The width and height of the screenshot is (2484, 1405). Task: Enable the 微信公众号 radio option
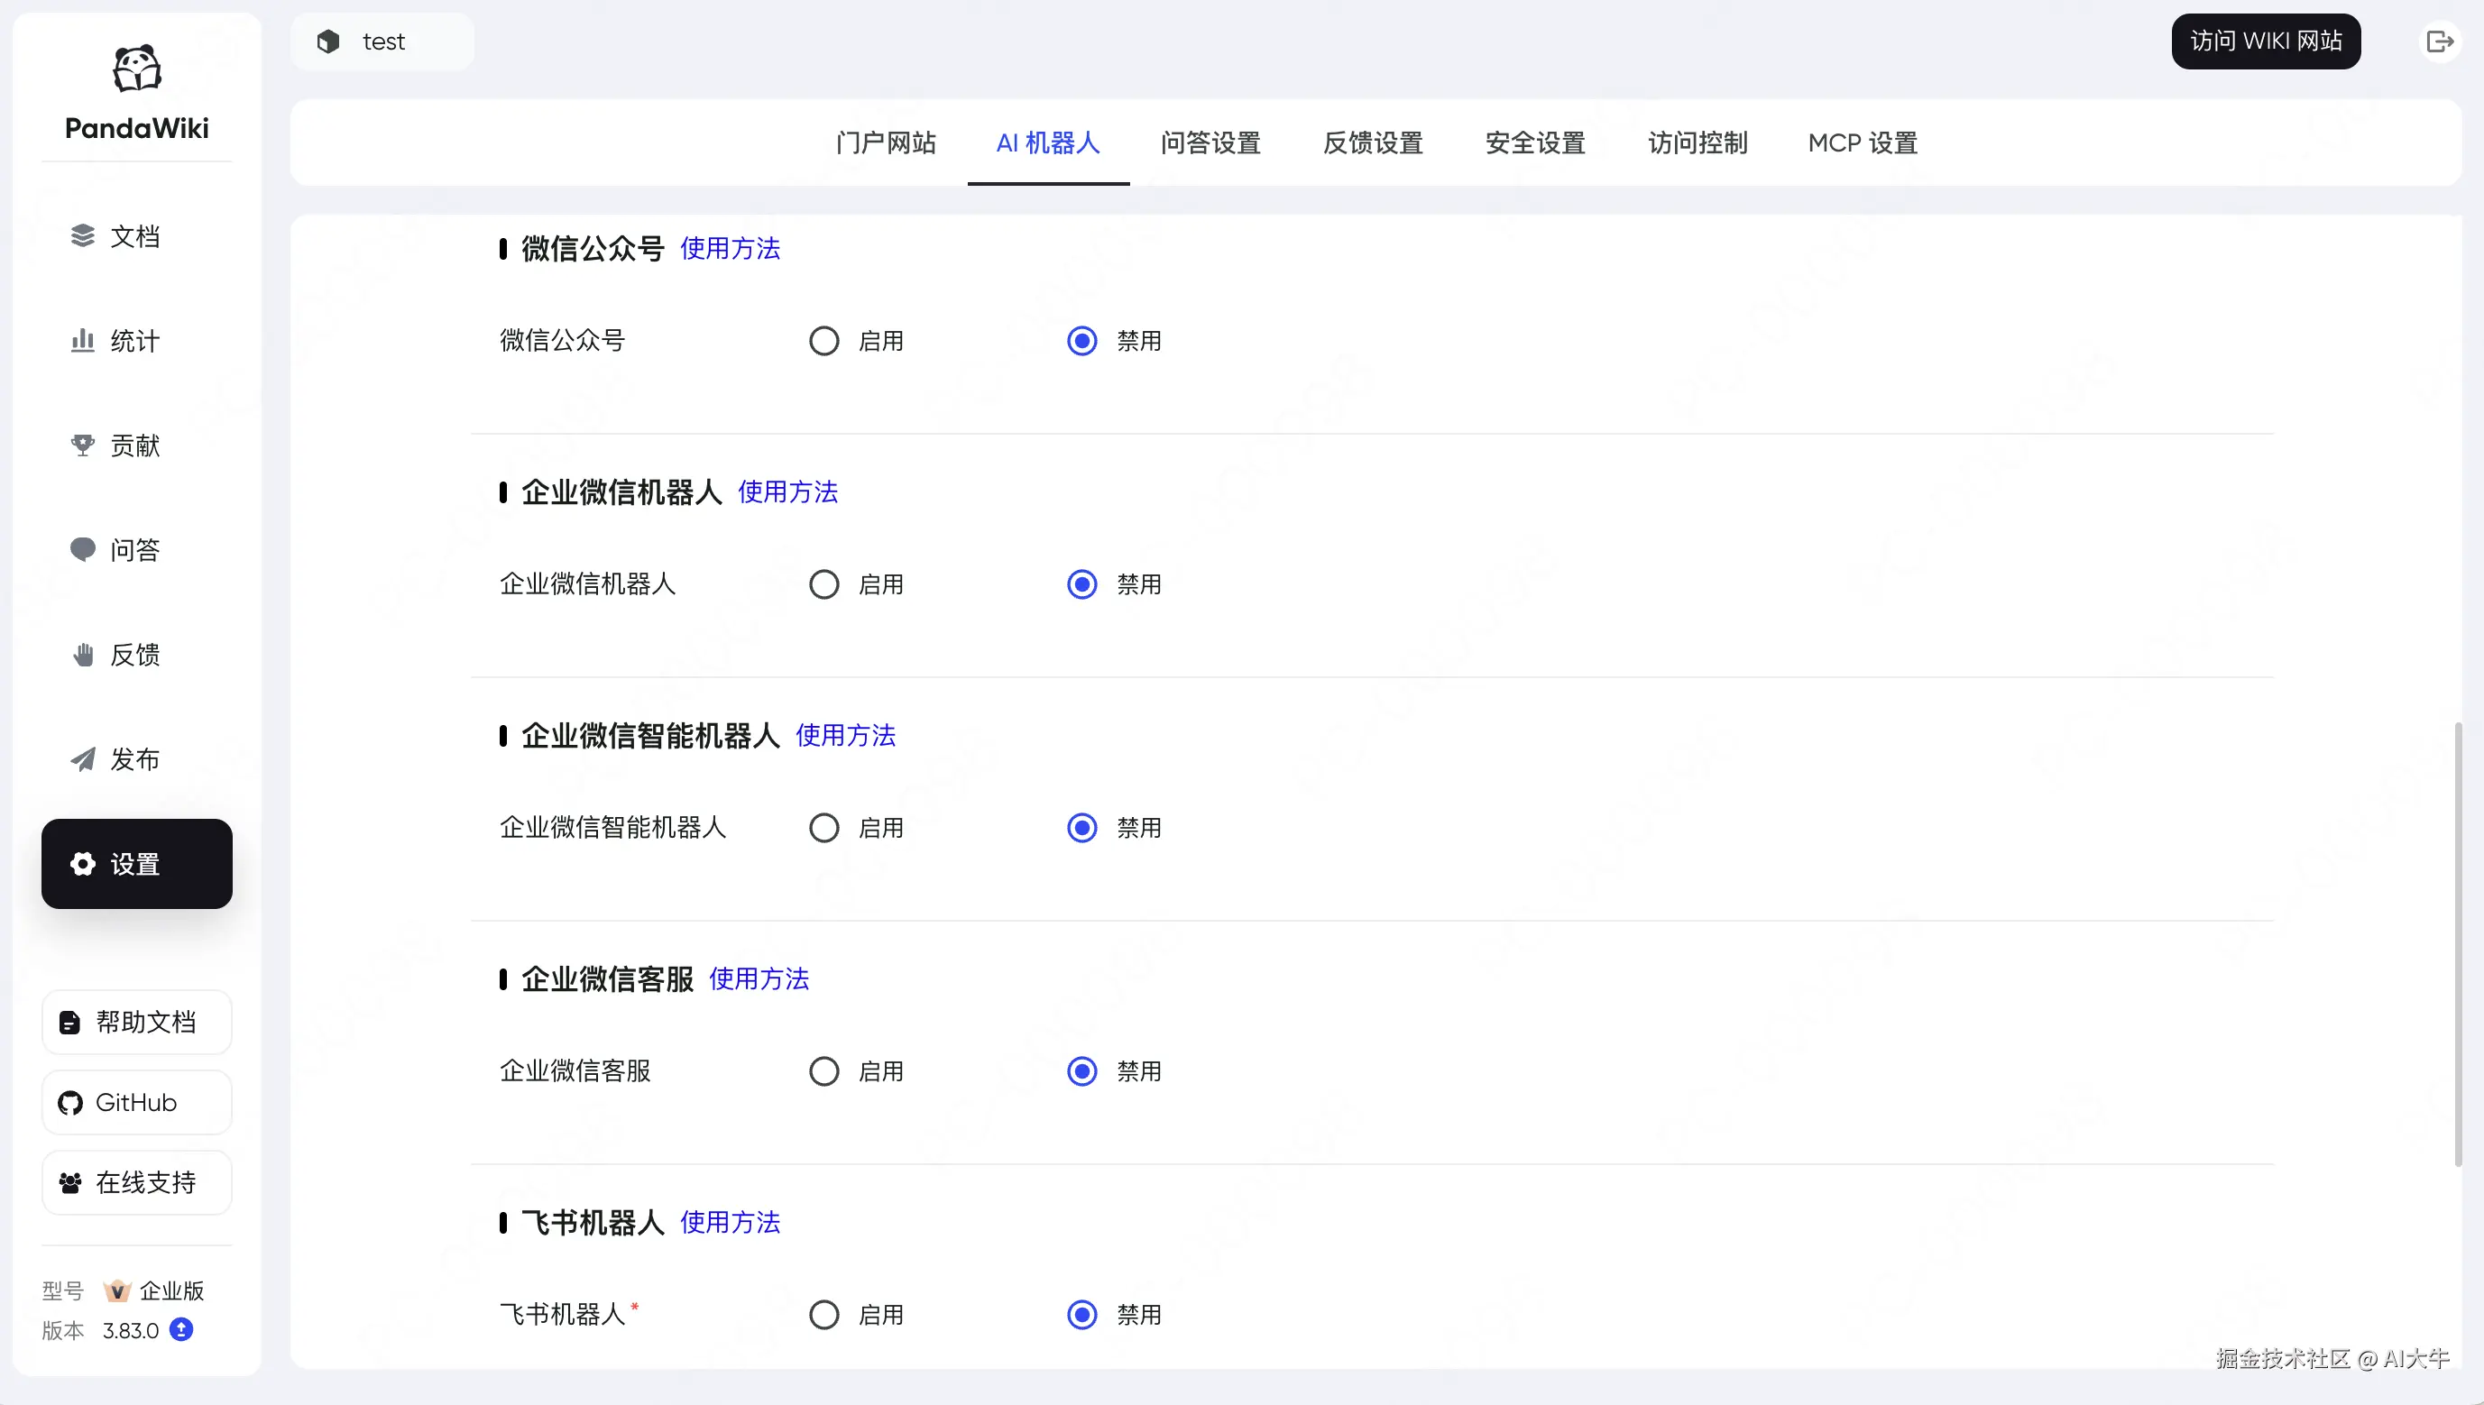(823, 341)
